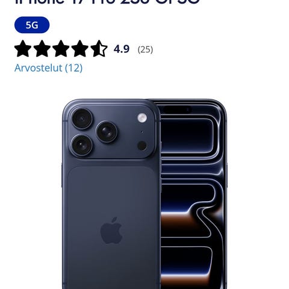Viewport: 289px width, 289px height.
Task: Click the bottom-left camera lens
Action: coord(82,145)
